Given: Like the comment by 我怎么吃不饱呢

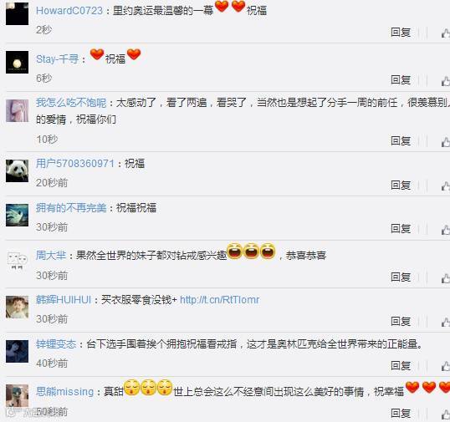Looking at the screenshot, I should [x=446, y=141].
